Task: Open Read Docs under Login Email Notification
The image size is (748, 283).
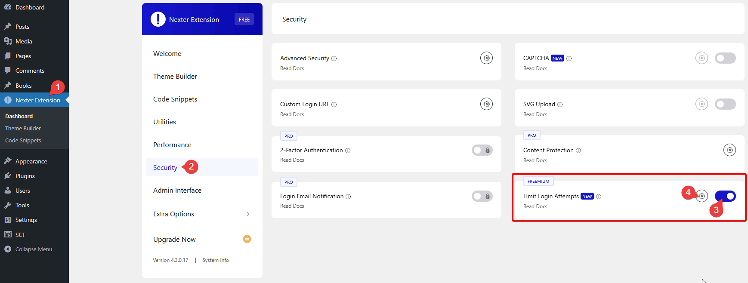Action: tap(292, 206)
